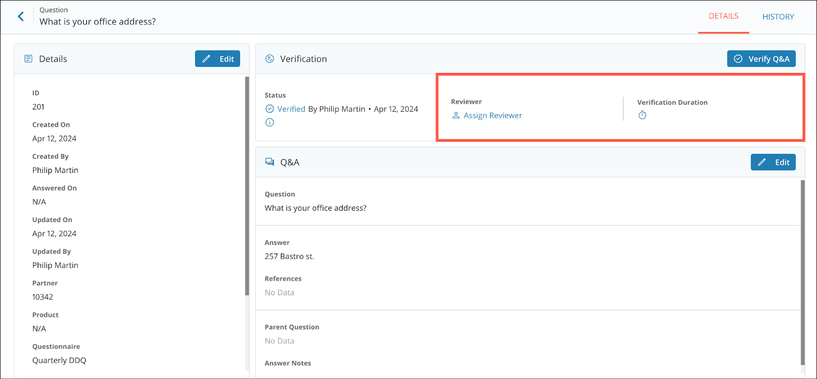Select the DETAILS tab
The image size is (817, 379).
point(724,16)
